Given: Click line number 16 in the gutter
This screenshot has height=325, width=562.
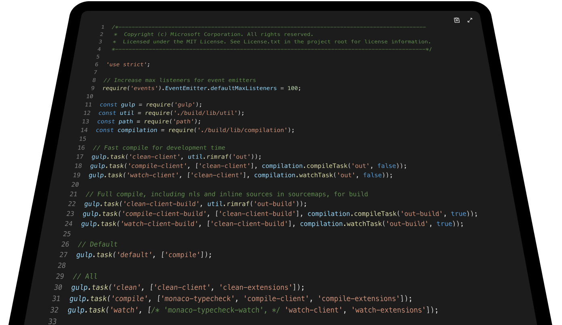Looking at the screenshot, I should coord(81,148).
